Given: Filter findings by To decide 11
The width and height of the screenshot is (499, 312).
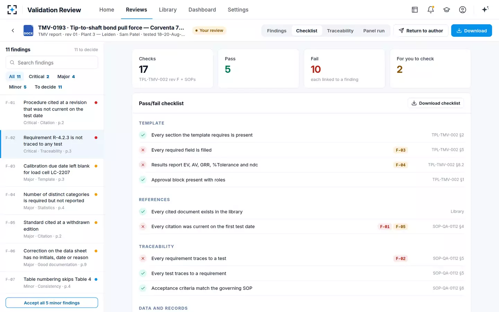Looking at the screenshot, I should coord(49,87).
